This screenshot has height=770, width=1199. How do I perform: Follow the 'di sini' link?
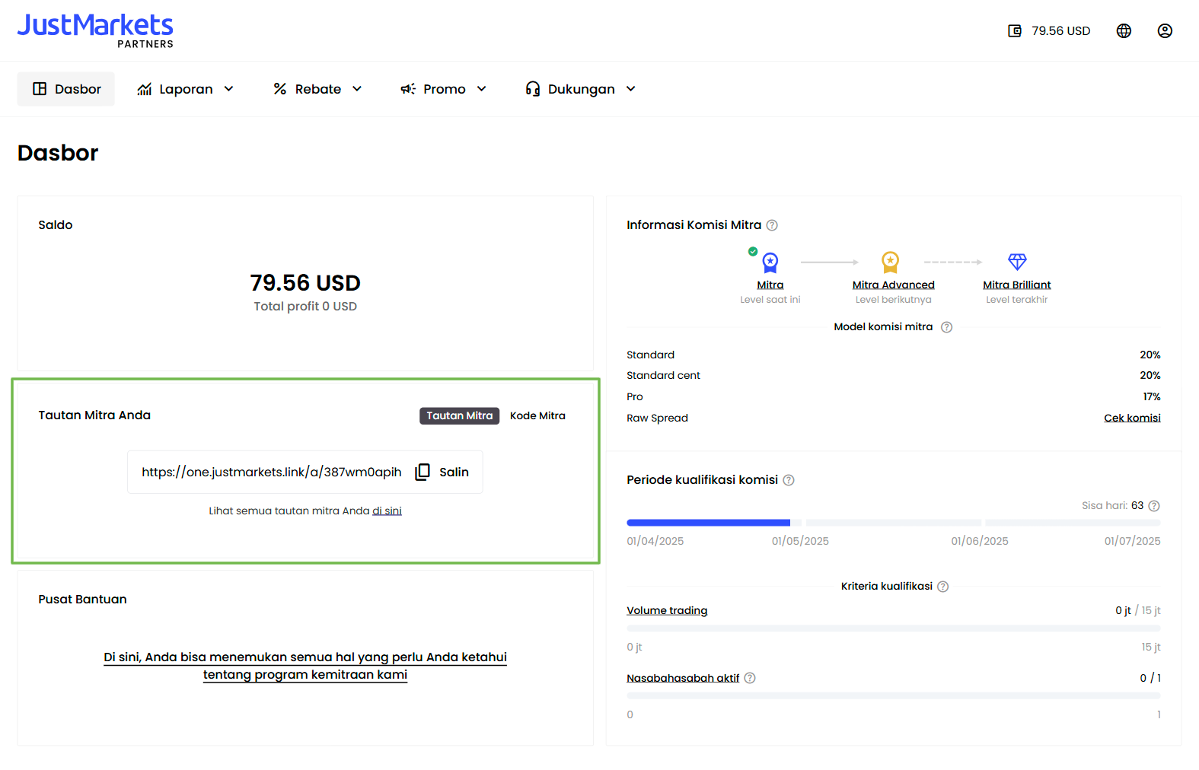pos(387,511)
